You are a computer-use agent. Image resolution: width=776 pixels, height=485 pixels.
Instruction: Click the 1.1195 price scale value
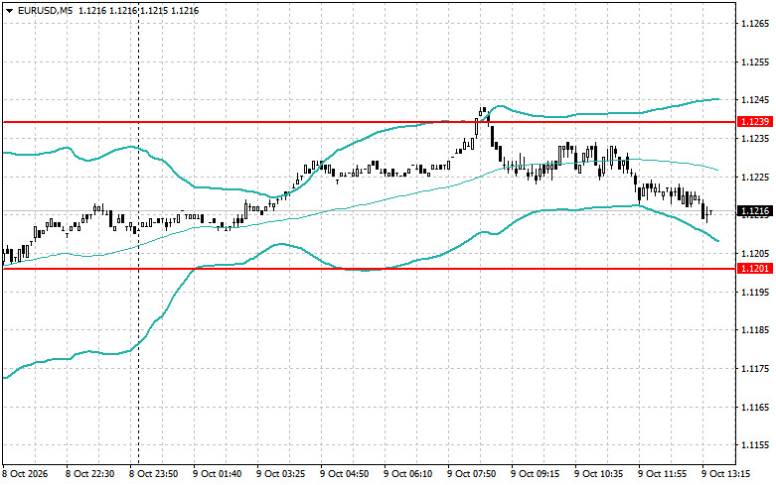(x=755, y=293)
